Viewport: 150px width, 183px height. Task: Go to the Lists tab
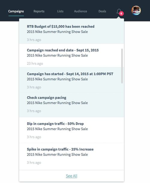[60, 11]
